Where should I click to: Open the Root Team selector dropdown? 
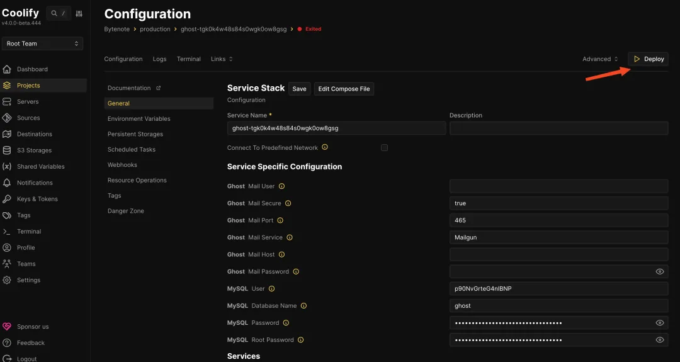coord(42,43)
